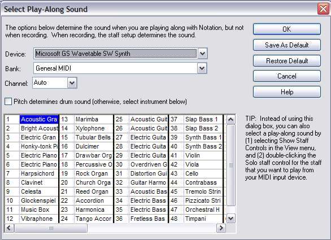Image resolution: width=331 pixels, height=240 pixels.
Task: Select instrument 1 Acoustic Gra
Action: point(39,119)
